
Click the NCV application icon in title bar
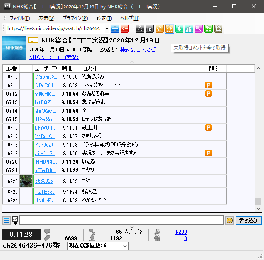[x=7, y=6]
